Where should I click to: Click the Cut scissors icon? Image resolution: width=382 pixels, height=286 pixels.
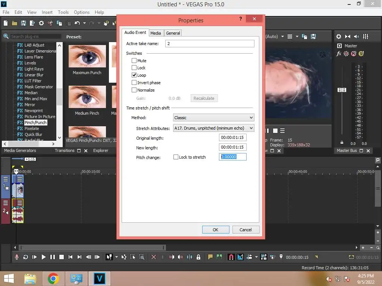50,23
